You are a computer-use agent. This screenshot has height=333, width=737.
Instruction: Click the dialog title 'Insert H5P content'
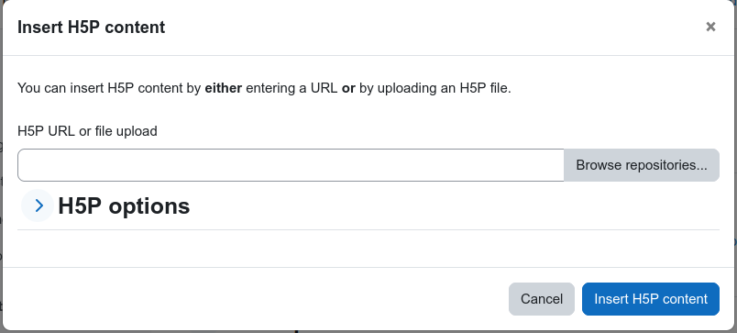[91, 28]
